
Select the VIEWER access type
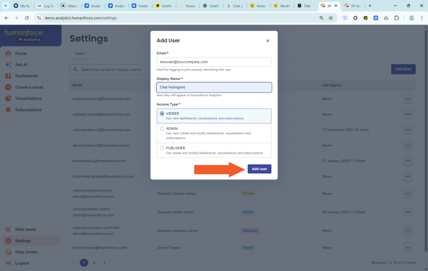(x=162, y=114)
